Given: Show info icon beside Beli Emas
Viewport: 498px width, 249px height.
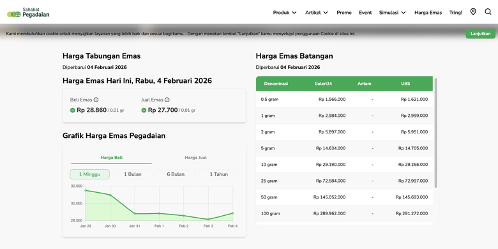Looking at the screenshot, I should (x=96, y=100).
